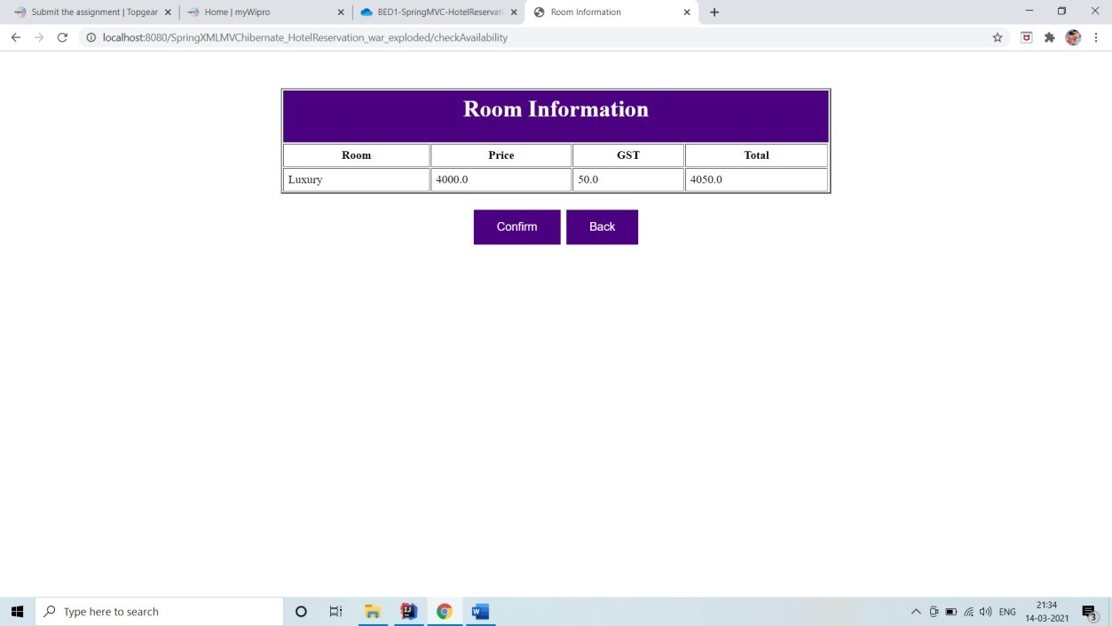Open the Extensions puzzle-piece icon
Viewport: 1112px width, 626px height.
[x=1048, y=37]
